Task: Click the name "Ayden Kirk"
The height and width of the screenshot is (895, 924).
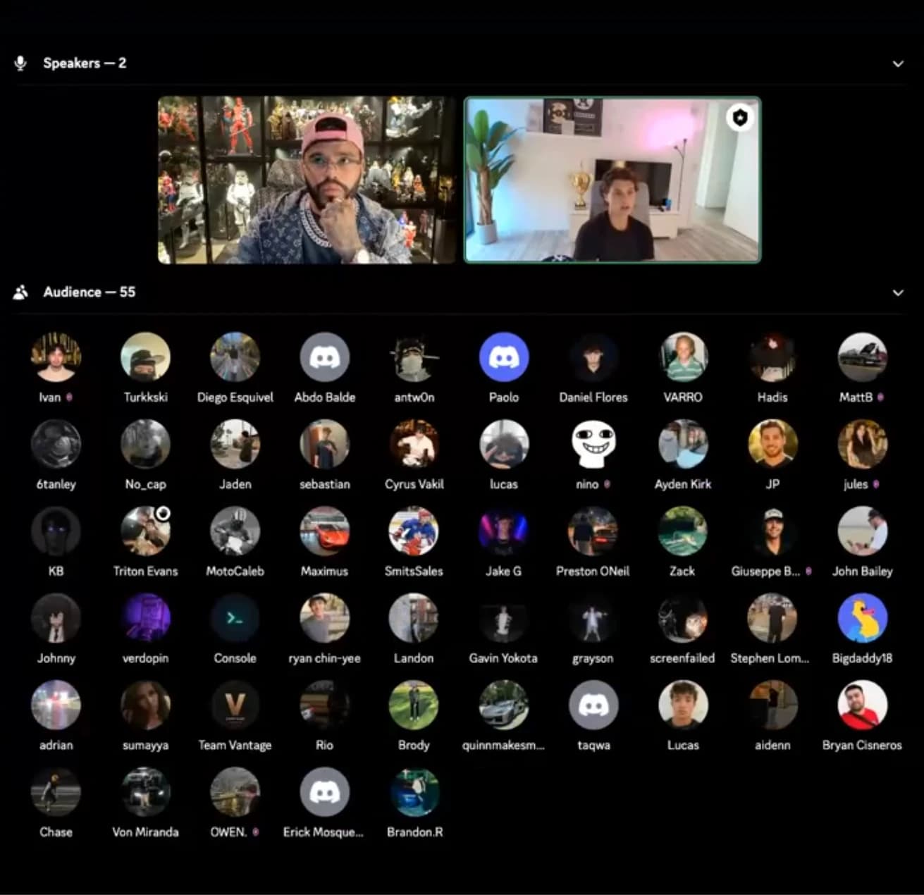Action: 683,484
